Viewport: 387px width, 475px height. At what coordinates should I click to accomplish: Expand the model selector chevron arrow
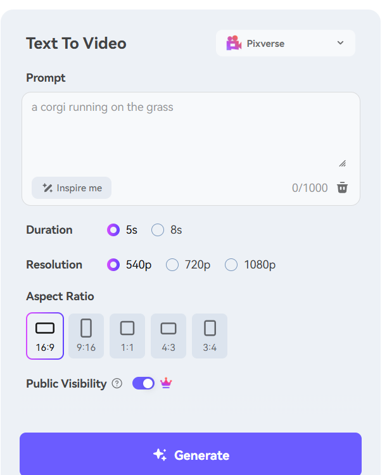pos(340,43)
